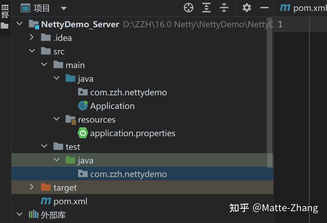Viewport: 327px width, 223px height.
Task: Click the Collapse All toolbar icon
Action: point(224,8)
